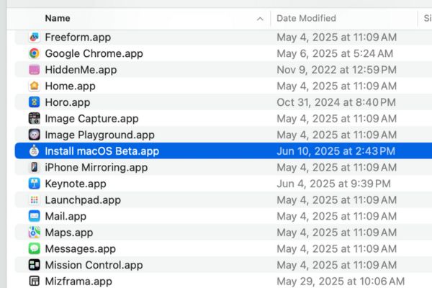Click the Launchpad grid icon

pos(34,199)
